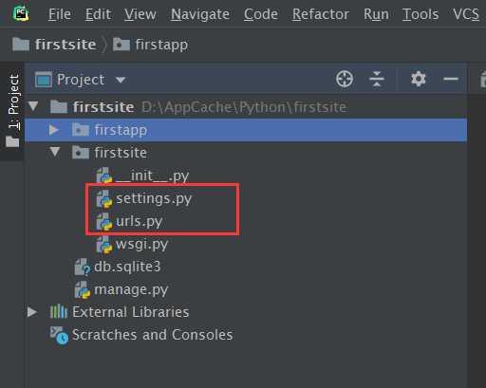Click the Collapse All icon in Project panel

(x=377, y=79)
